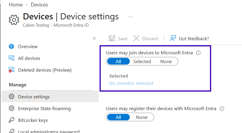The image size is (242, 133).
Task: Go to Home breadcrumb
Action: 16,5
